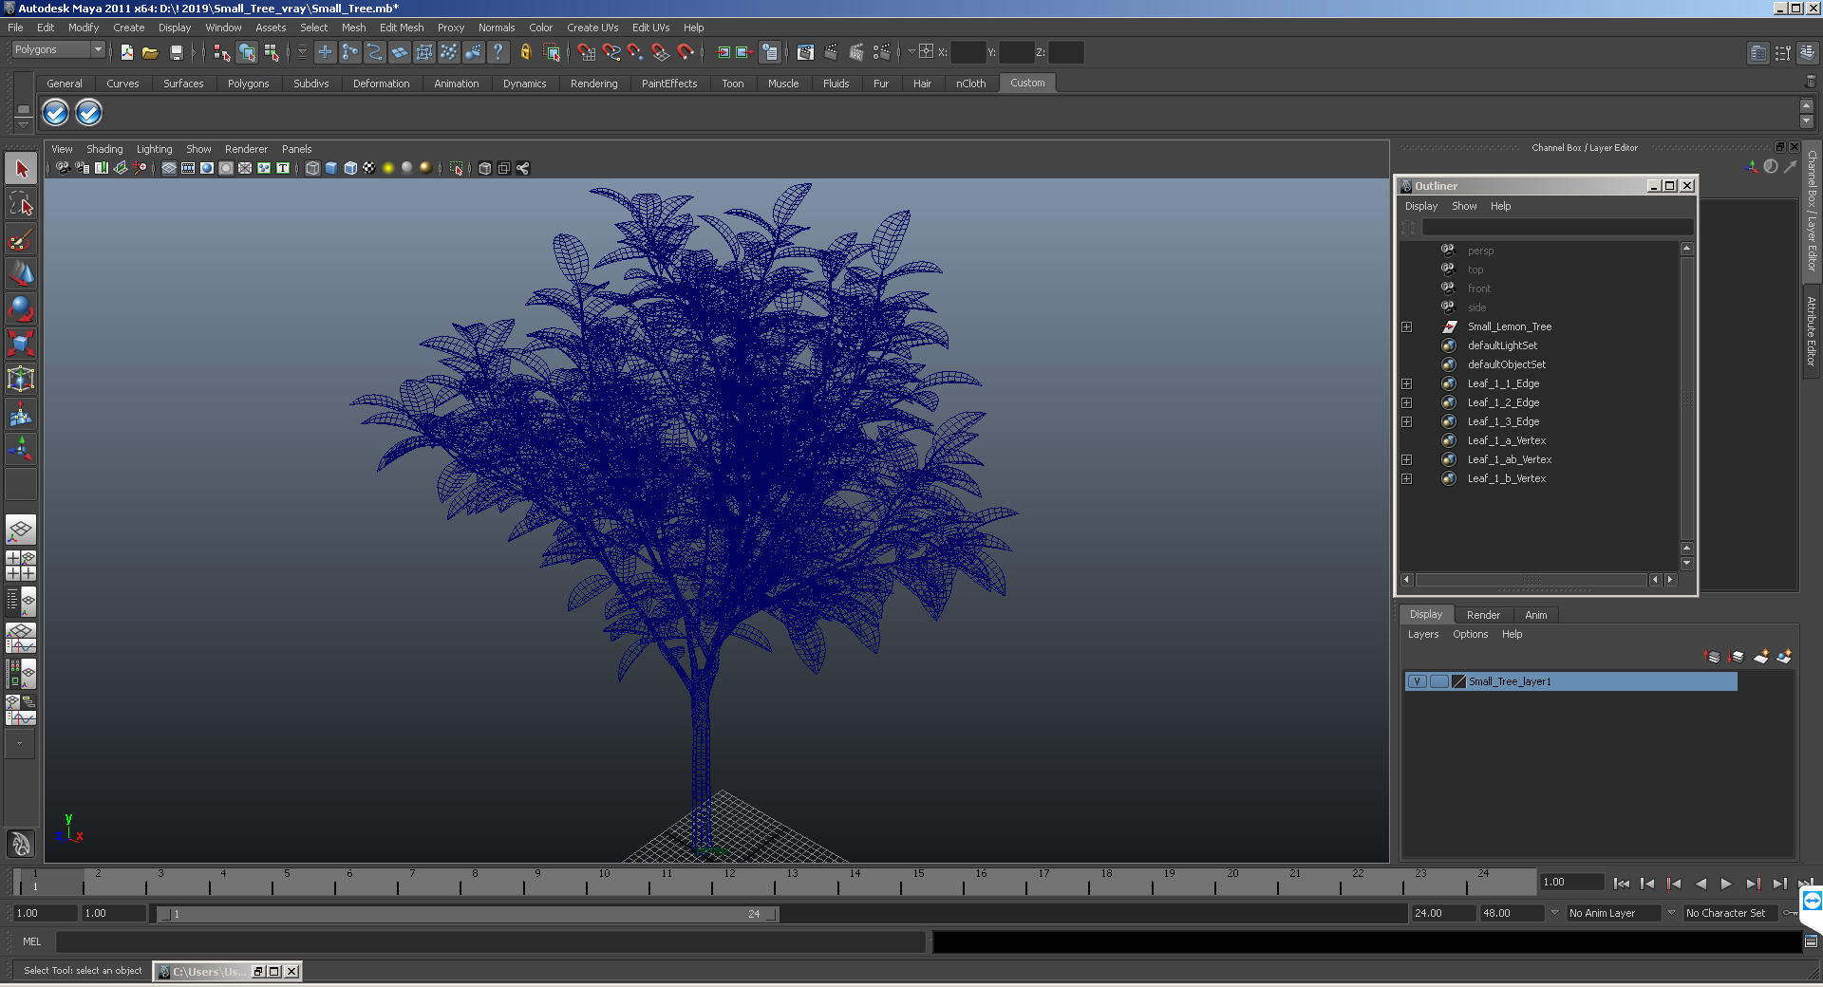This screenshot has height=987, width=1823.
Task: Open scene using the folder icon
Action: tap(150, 53)
